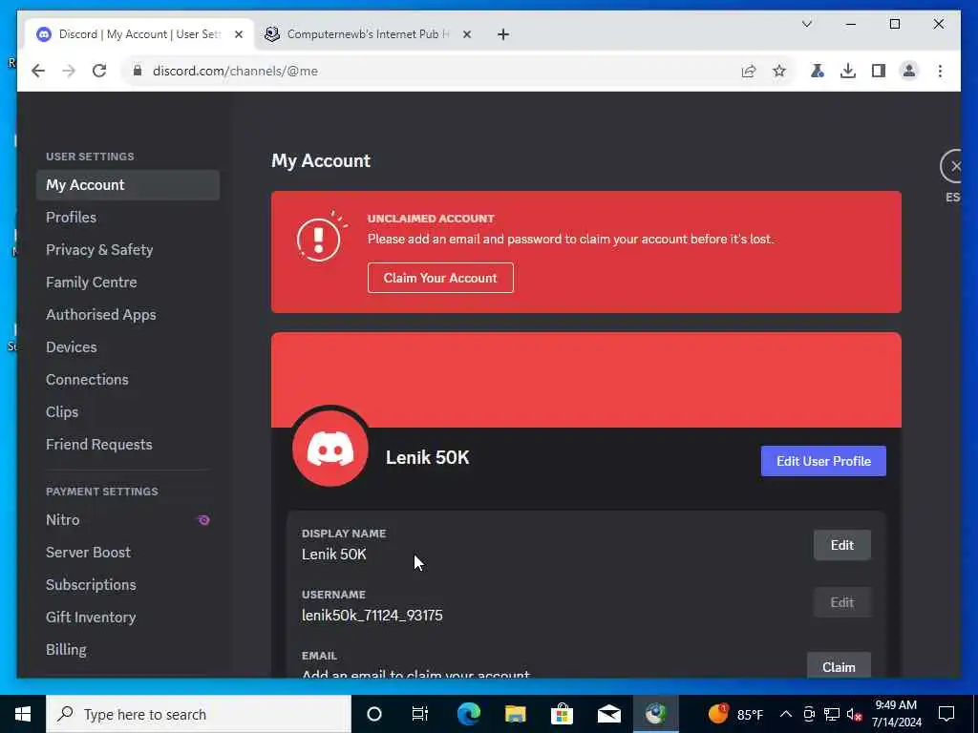Switch to Computernewb's Internet Pub tab
Image resolution: width=978 pixels, height=733 pixels.
[x=367, y=34]
